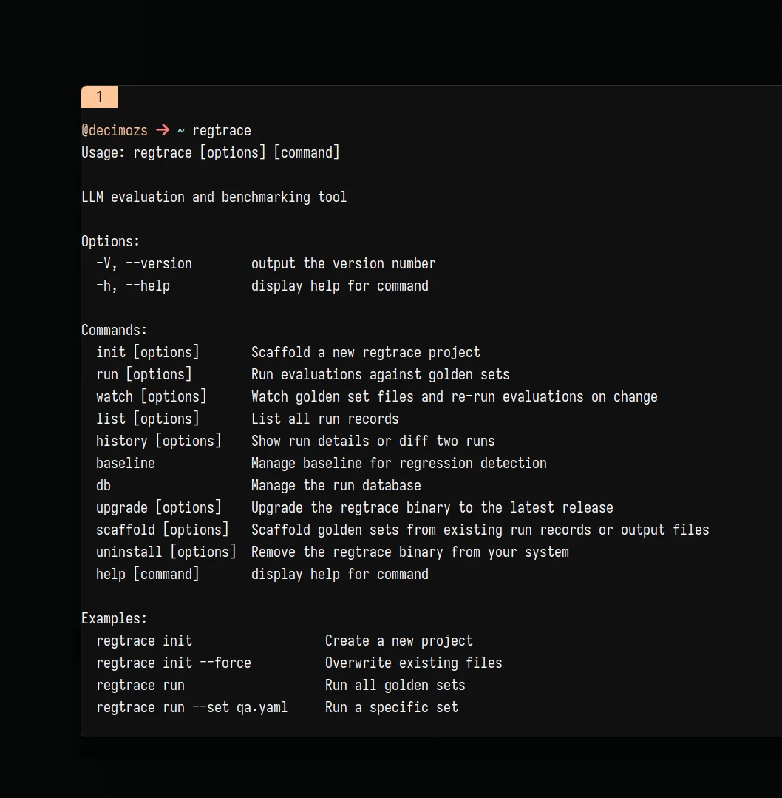Click the 'LLM evaluation and benchmarking tool' description
The image size is (782, 798).
point(214,197)
